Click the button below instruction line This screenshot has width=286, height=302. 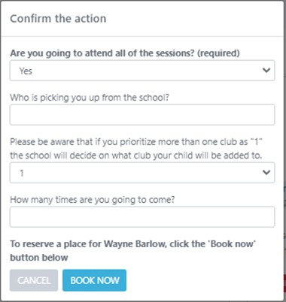click(39, 258)
